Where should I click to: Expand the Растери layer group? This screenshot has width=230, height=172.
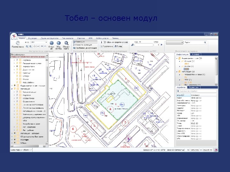point(12,140)
